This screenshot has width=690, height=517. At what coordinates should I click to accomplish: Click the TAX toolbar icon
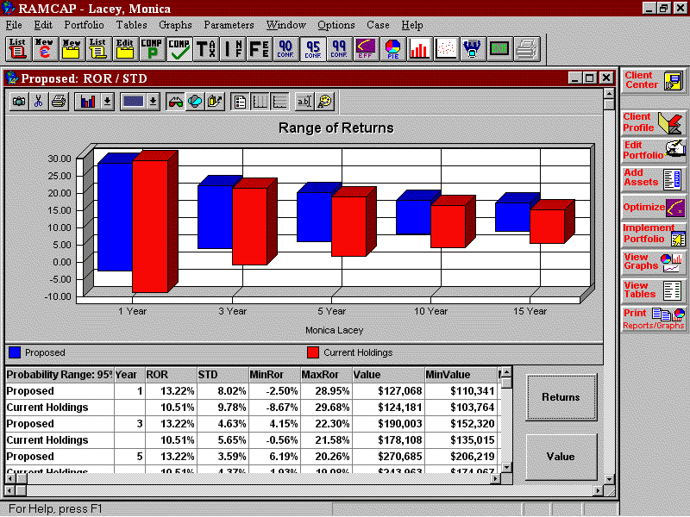205,49
